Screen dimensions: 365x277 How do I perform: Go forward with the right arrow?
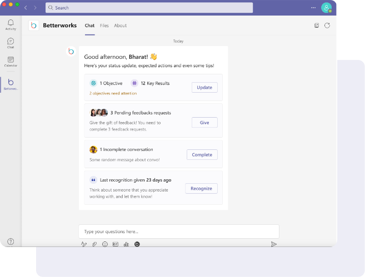tap(35, 8)
